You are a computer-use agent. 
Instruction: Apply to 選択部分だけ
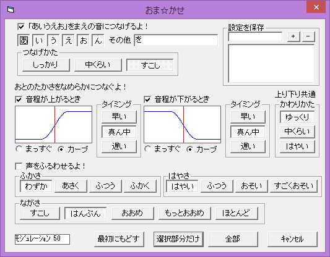point(178,239)
